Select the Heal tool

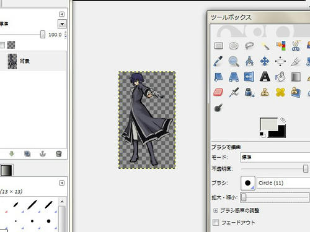280,92
